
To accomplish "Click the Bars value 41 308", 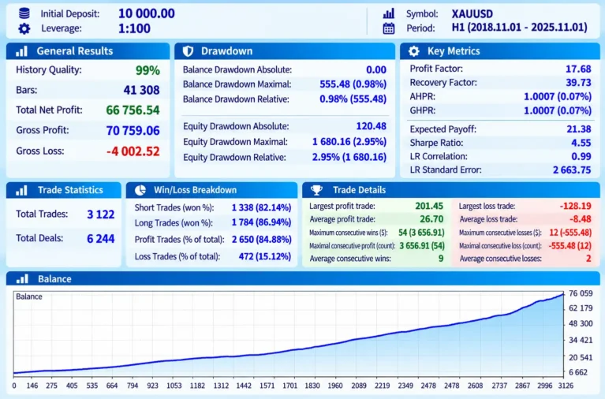I will (142, 91).
